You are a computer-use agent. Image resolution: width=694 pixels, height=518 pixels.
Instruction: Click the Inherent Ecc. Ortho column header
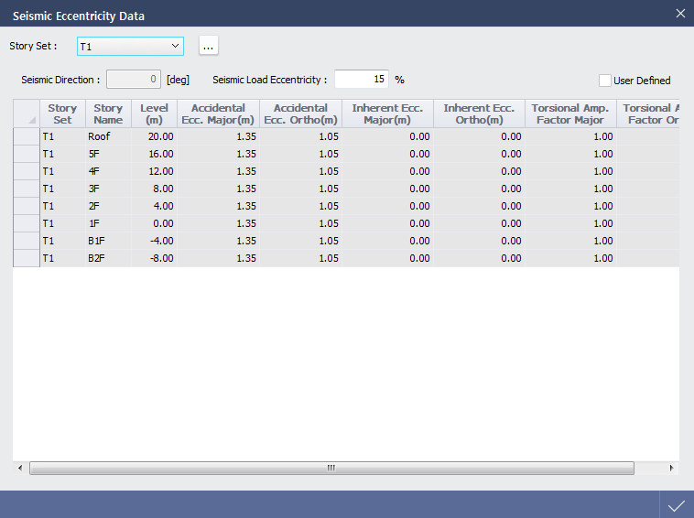479,114
